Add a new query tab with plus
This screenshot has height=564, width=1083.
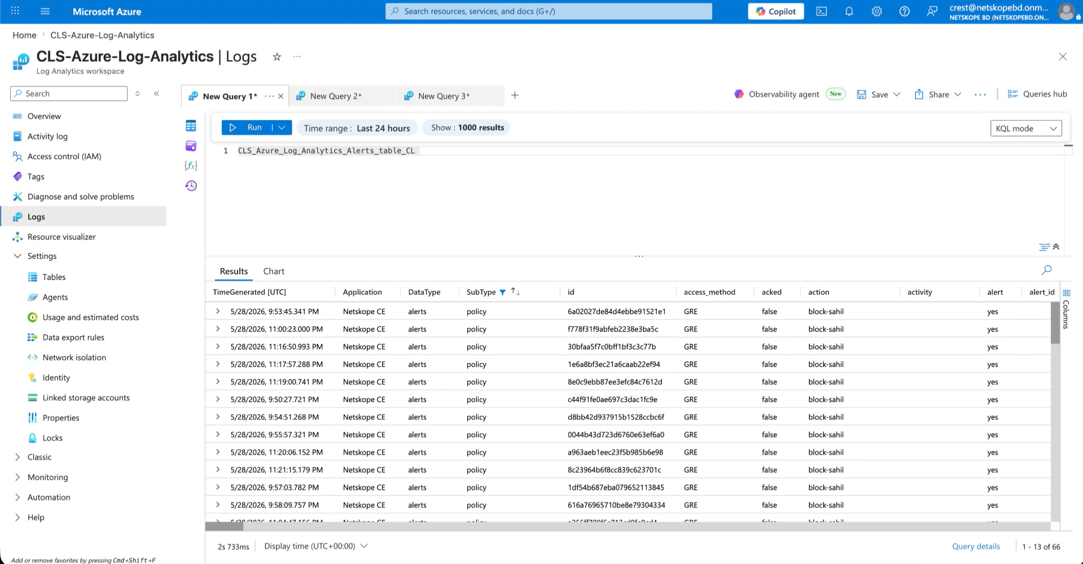(x=515, y=95)
